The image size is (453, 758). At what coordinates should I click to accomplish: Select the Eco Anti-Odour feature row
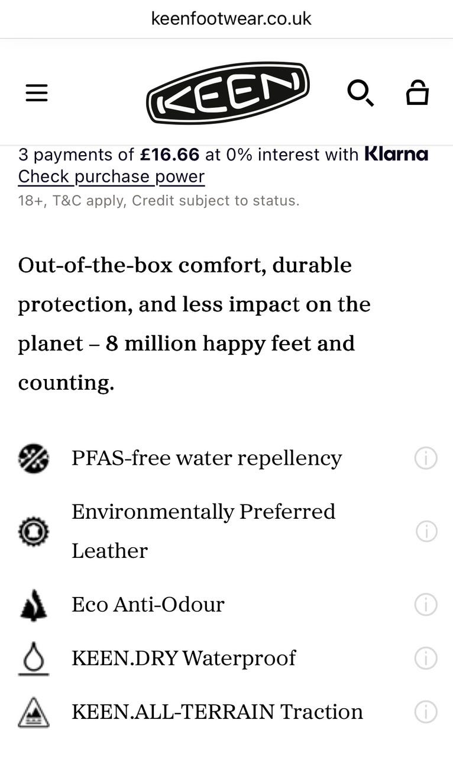click(228, 605)
